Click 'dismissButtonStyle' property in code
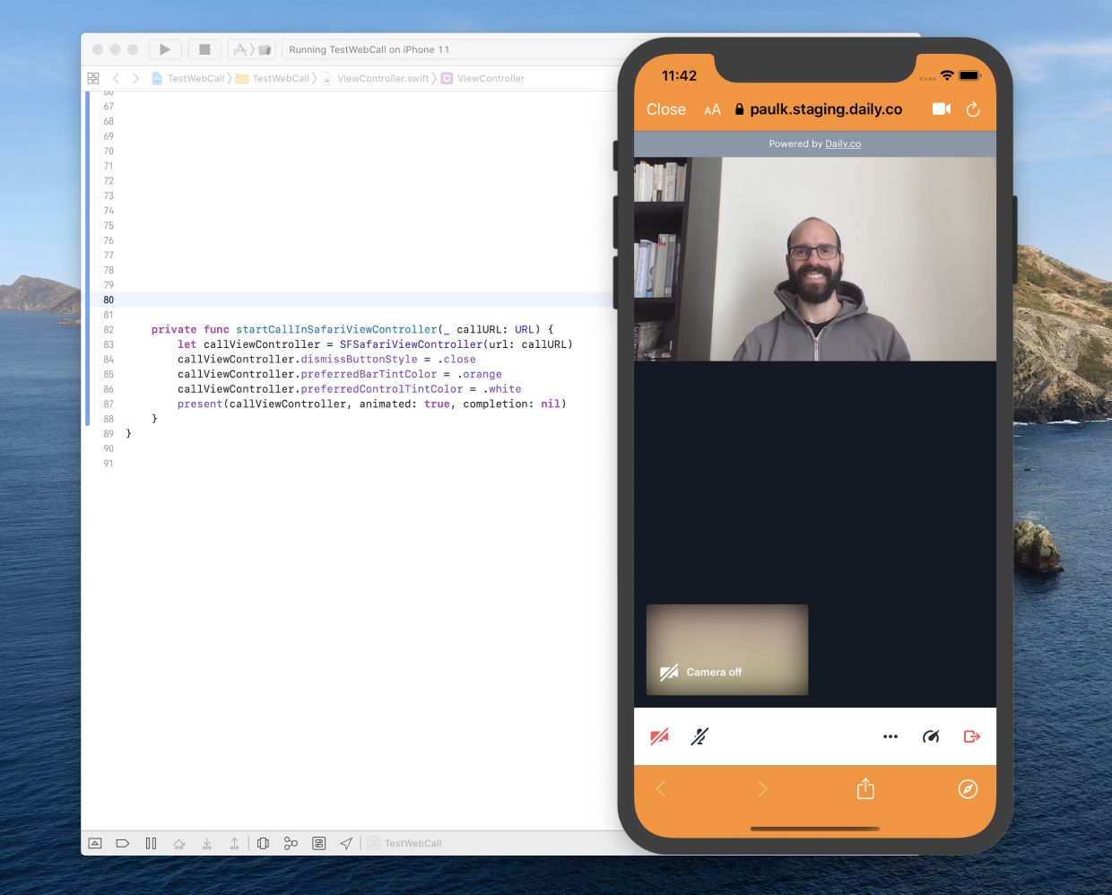This screenshot has height=895, width=1112. 359,360
